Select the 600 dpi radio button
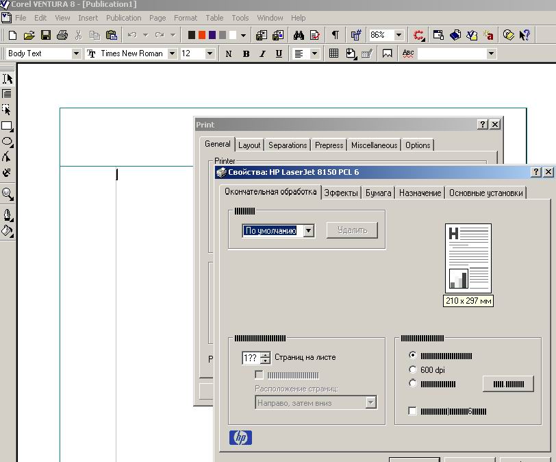 pos(412,369)
